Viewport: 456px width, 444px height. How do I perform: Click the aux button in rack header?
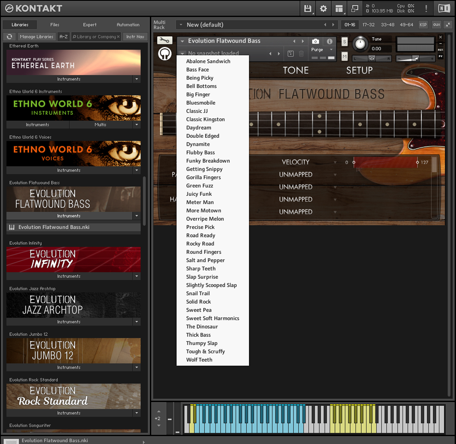(x=437, y=25)
